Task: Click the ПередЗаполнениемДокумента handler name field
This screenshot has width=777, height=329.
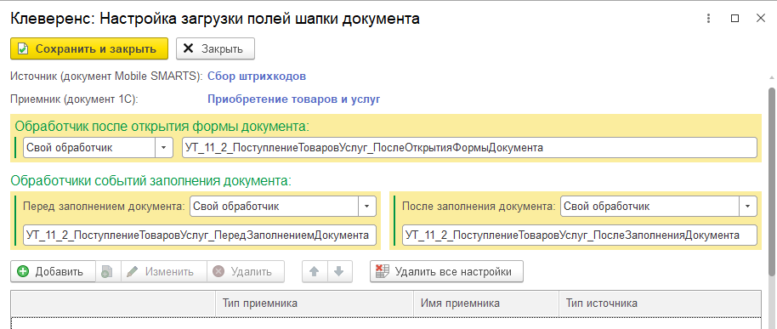Action: 200,235
